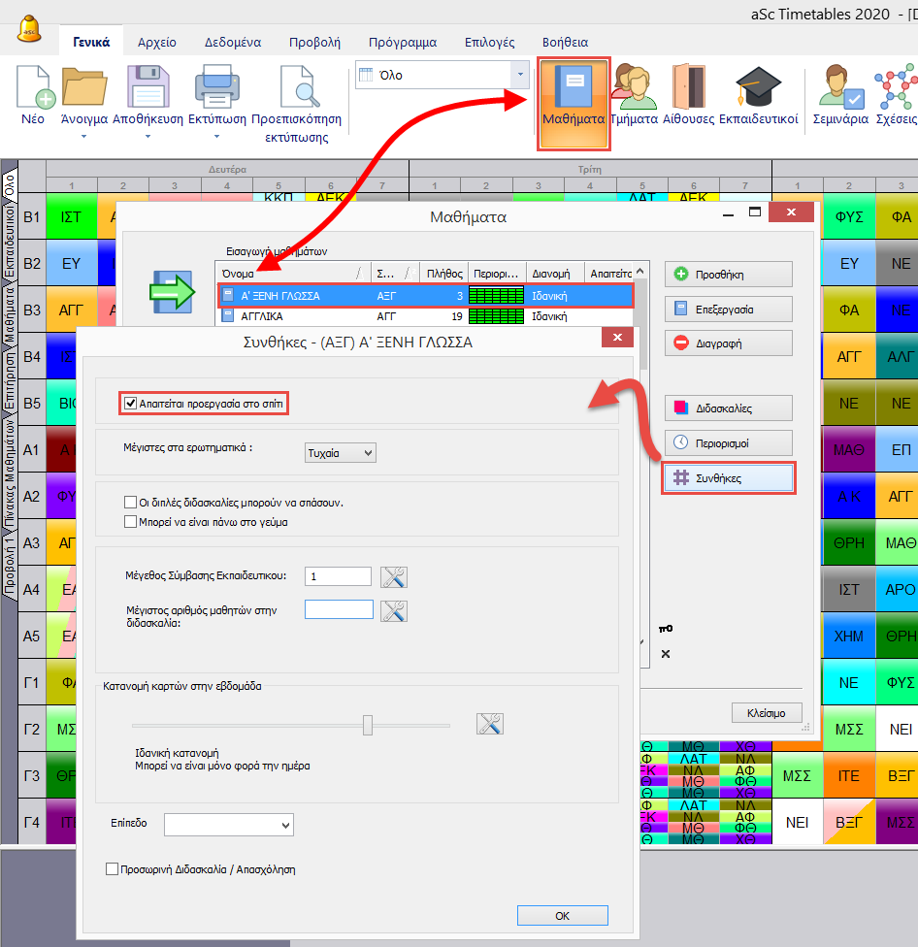Enable Οι διπλές διδασκαλίες μπορούν να σπάσουν
Image resolution: width=918 pixels, height=947 pixels.
pos(131,503)
